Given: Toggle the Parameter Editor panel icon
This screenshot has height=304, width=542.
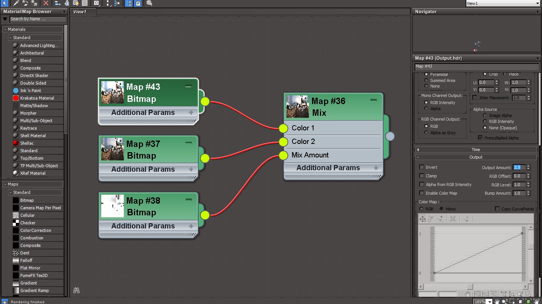Looking at the screenshot, I should pos(138,3).
